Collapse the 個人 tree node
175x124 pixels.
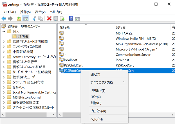point(4,31)
